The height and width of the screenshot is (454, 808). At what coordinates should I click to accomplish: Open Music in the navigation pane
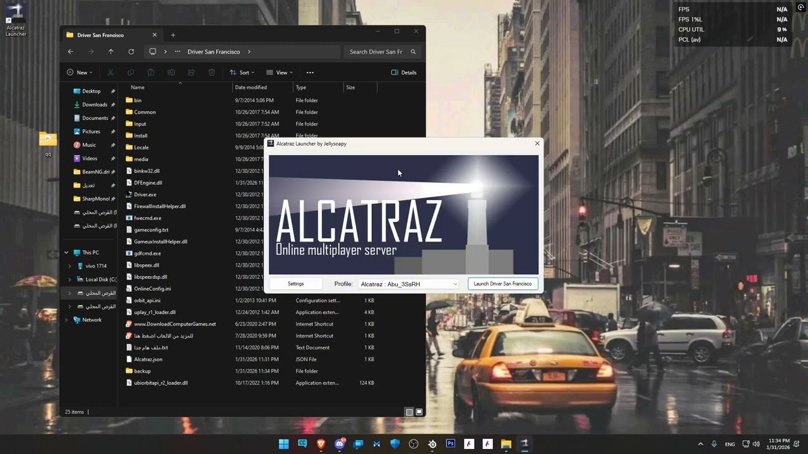point(89,145)
